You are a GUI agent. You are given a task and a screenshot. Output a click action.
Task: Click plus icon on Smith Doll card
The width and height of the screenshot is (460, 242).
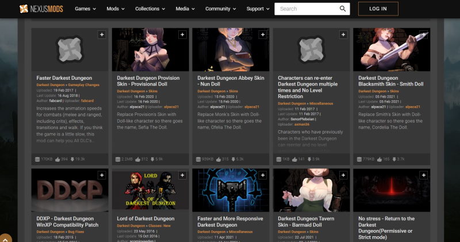(423, 34)
